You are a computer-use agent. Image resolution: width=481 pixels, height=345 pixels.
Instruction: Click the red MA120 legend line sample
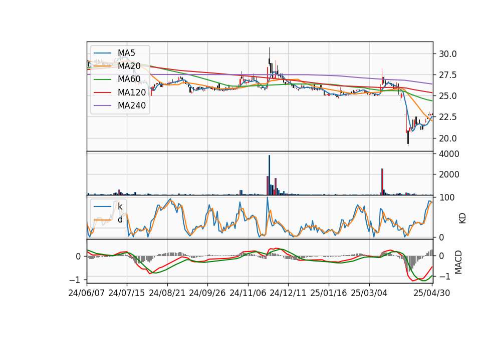pos(103,92)
